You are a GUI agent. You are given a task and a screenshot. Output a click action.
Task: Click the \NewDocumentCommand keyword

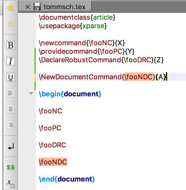tap(80, 77)
